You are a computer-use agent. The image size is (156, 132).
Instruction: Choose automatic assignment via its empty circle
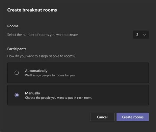(17, 73)
